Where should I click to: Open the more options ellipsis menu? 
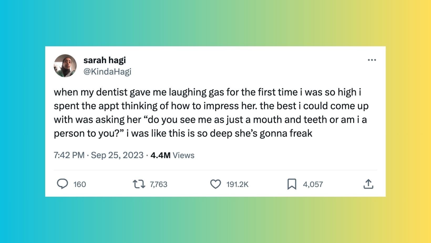(x=372, y=60)
